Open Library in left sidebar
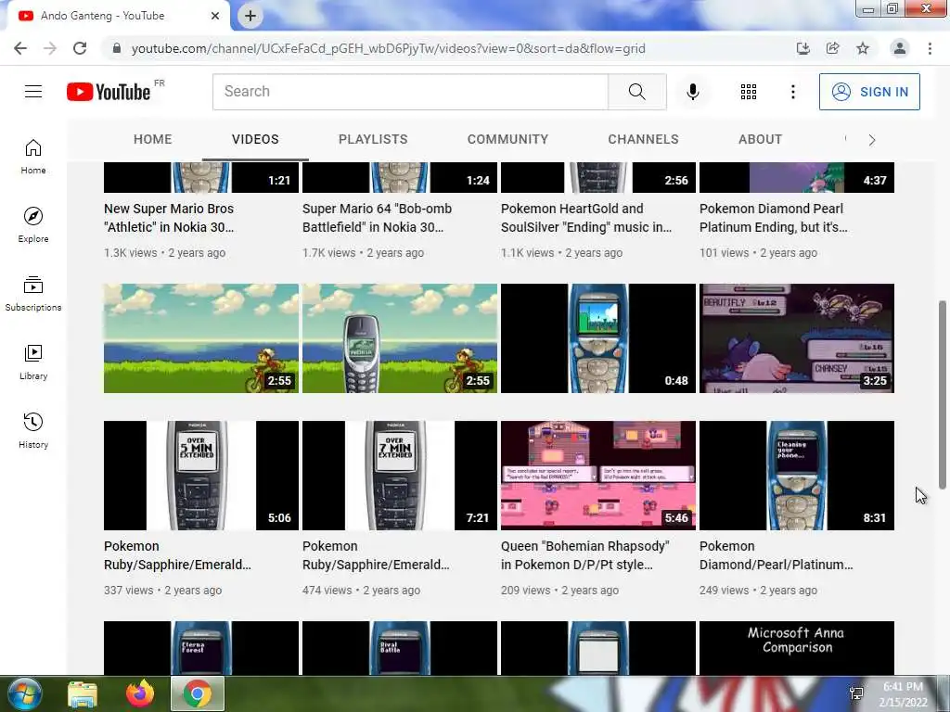 pyautogui.click(x=33, y=362)
